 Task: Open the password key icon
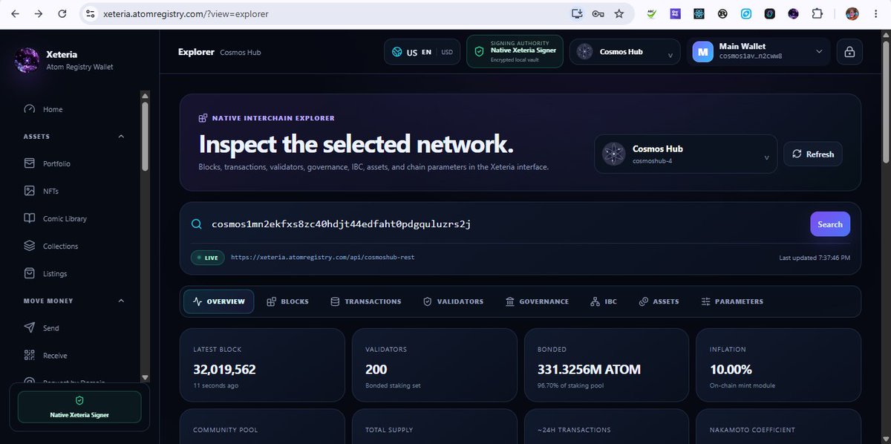[x=598, y=13]
